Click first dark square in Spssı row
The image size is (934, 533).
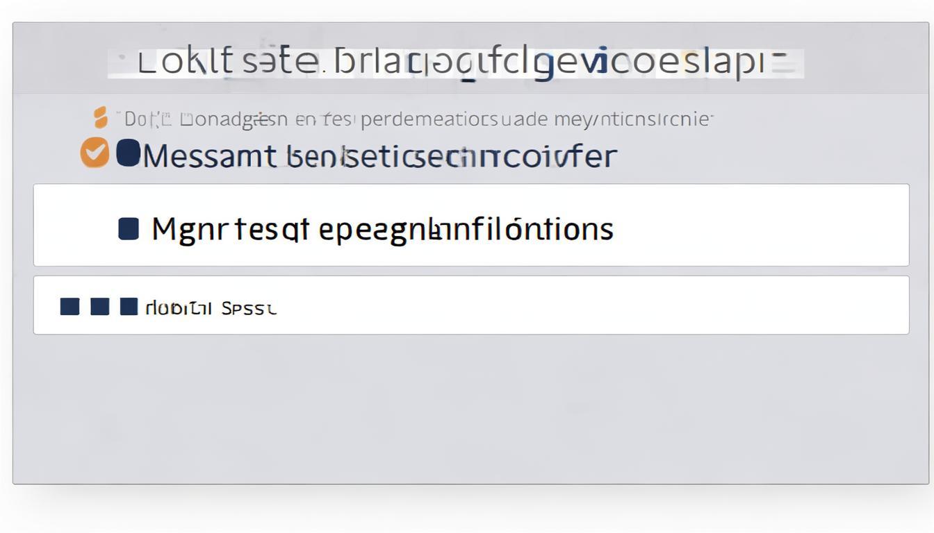coord(69,306)
